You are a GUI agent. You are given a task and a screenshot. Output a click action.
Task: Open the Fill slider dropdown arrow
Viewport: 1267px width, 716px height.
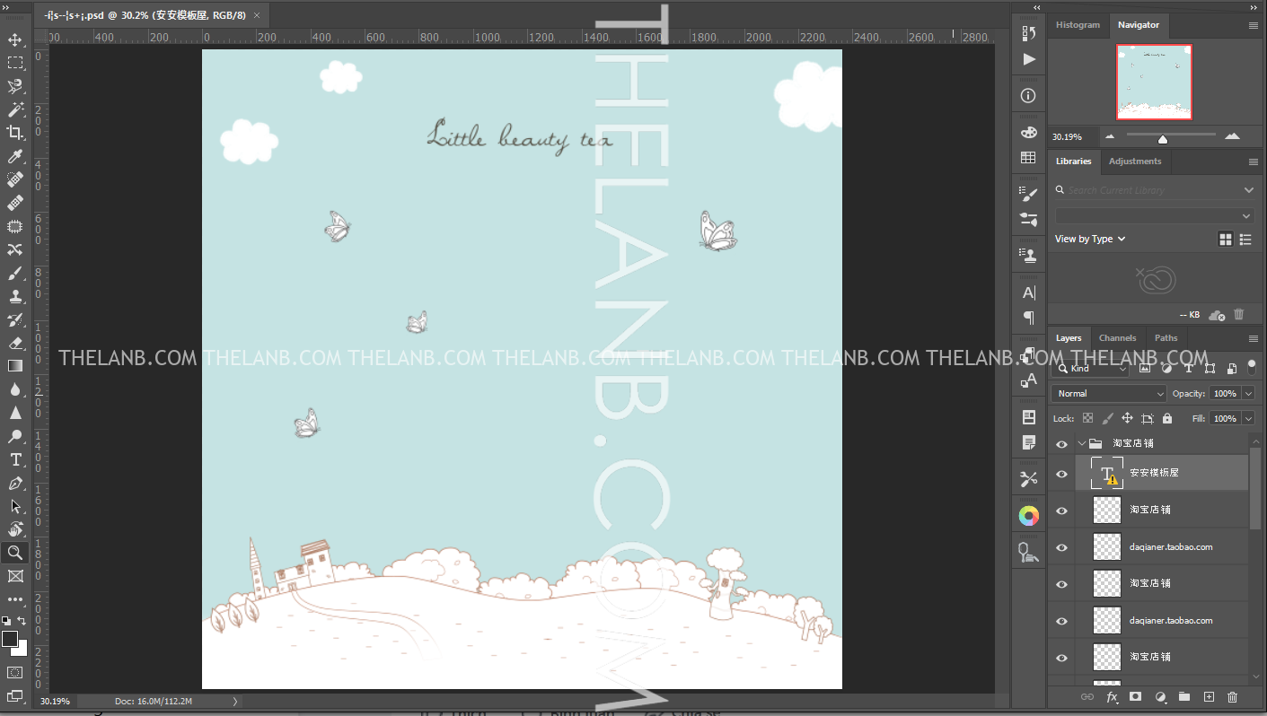(x=1248, y=418)
